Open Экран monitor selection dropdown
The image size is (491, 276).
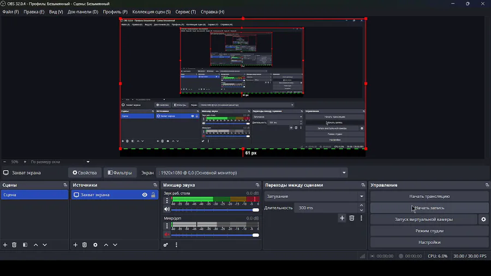[x=252, y=173]
